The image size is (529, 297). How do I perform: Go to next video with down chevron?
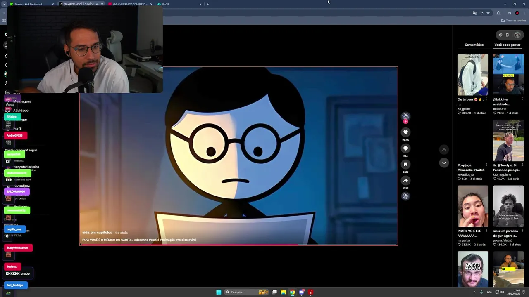tap(444, 163)
